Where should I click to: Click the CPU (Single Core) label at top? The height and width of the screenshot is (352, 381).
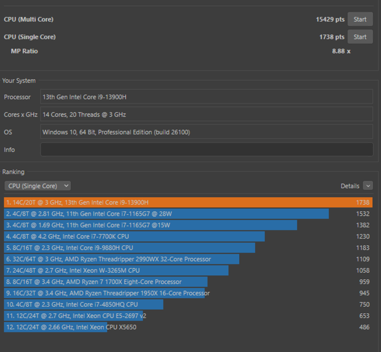point(30,37)
